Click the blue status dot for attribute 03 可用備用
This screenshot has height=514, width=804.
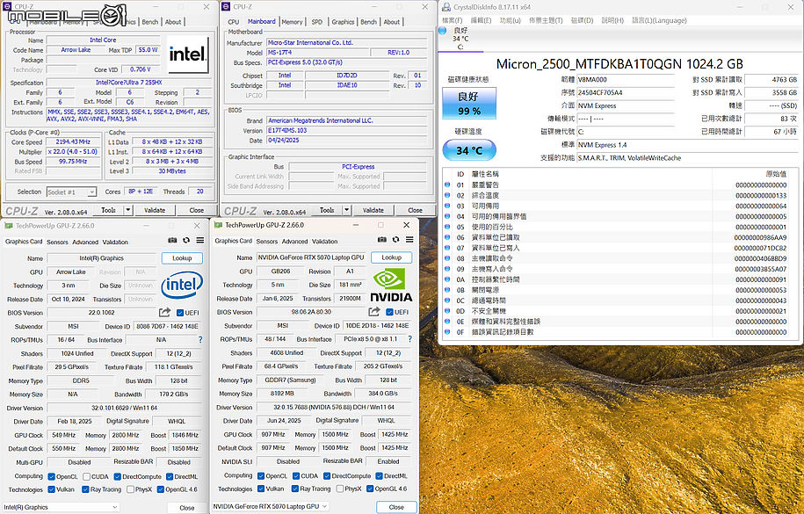[447, 206]
